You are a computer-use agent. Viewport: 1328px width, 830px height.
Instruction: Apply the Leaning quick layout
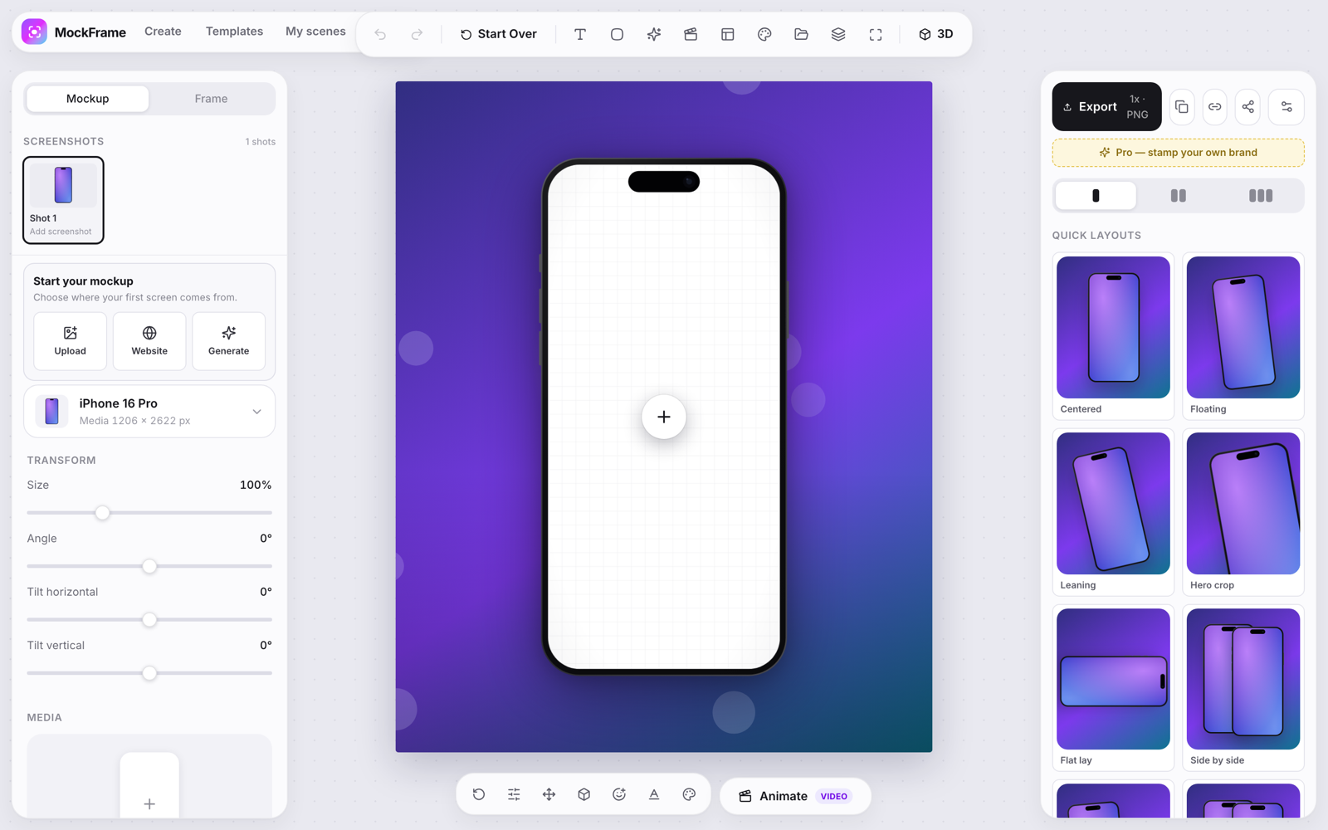[1113, 512]
